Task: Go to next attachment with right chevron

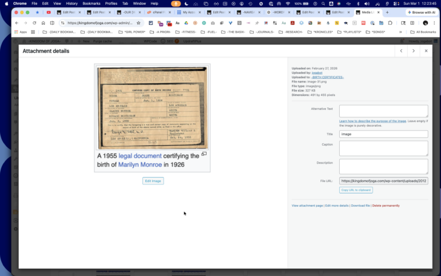Action: point(413,51)
